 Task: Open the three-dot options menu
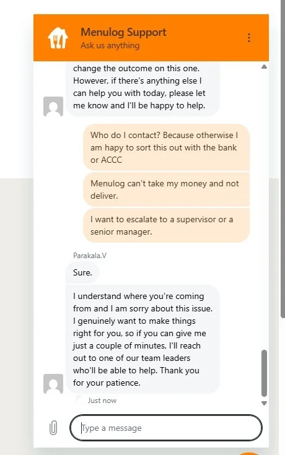(249, 38)
